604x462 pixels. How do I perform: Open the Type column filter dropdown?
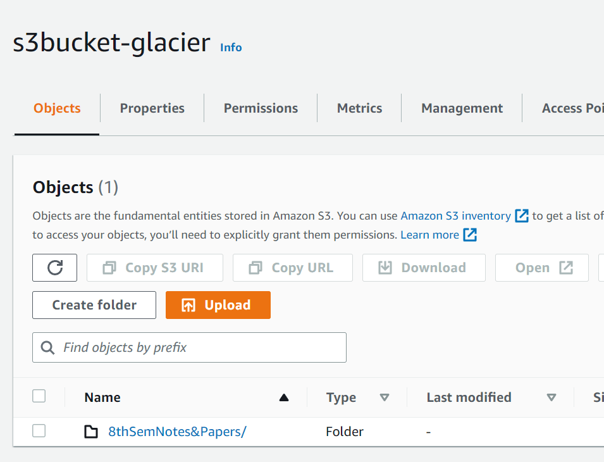[x=385, y=397]
